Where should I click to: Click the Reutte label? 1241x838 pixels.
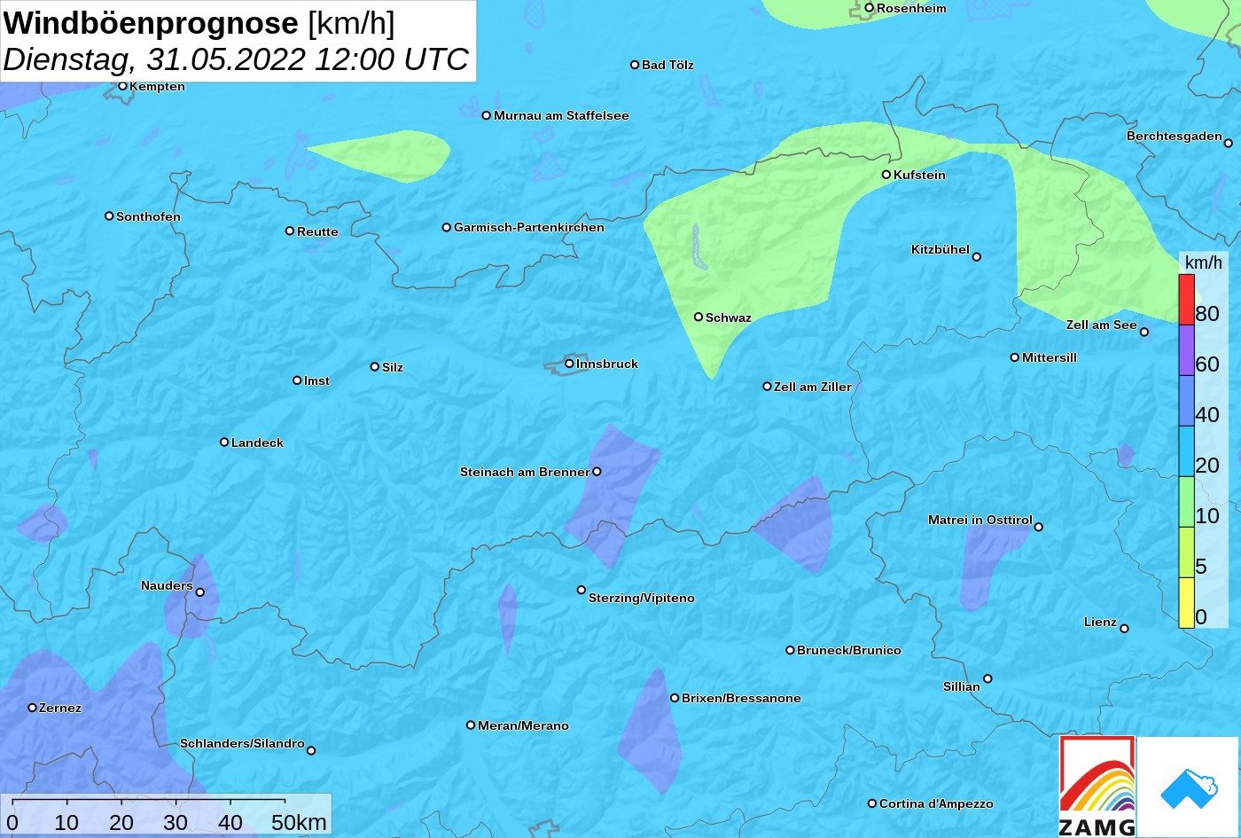(317, 231)
